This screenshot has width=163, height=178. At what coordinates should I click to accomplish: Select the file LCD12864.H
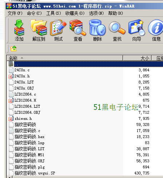(25, 100)
